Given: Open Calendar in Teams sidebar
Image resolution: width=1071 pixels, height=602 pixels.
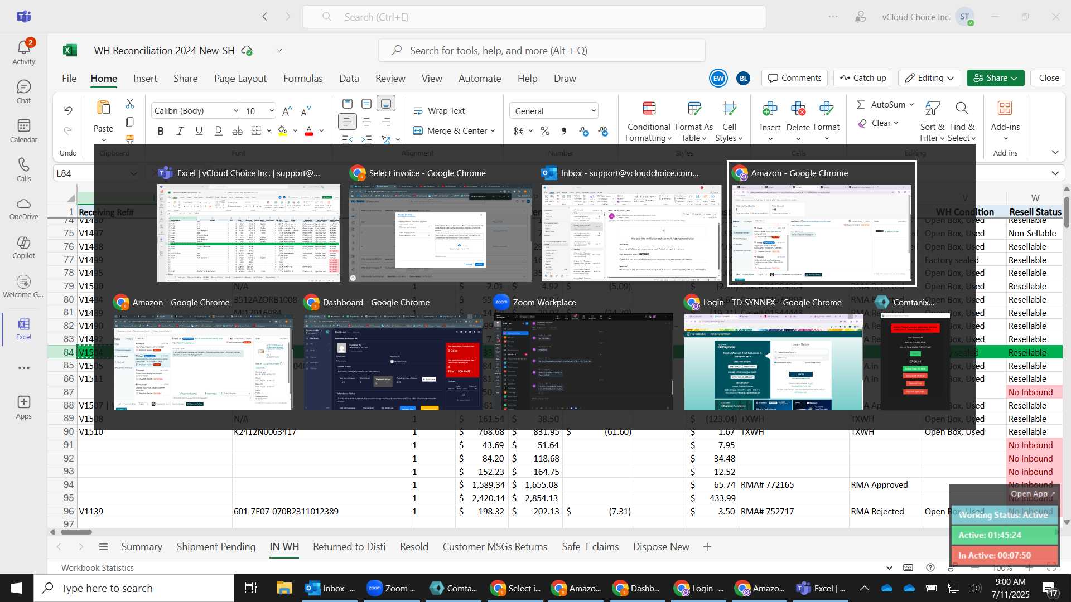Looking at the screenshot, I should [23, 130].
